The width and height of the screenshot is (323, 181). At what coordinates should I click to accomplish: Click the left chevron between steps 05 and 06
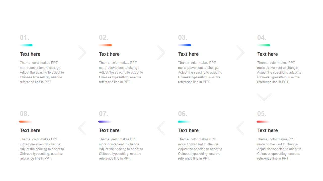click(x=240, y=128)
